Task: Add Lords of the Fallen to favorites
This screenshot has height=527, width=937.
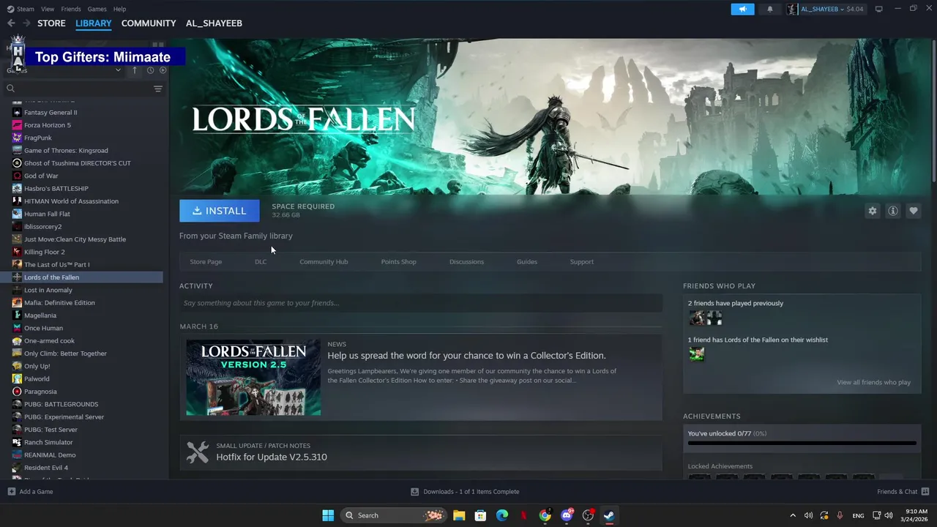Action: click(x=913, y=211)
